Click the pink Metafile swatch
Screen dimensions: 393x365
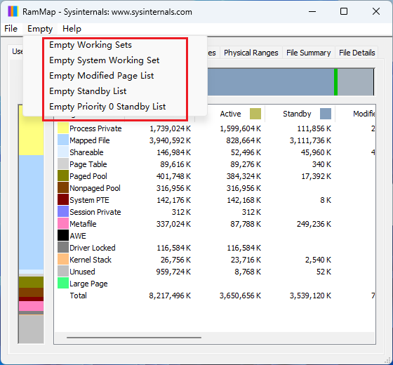tap(63, 224)
